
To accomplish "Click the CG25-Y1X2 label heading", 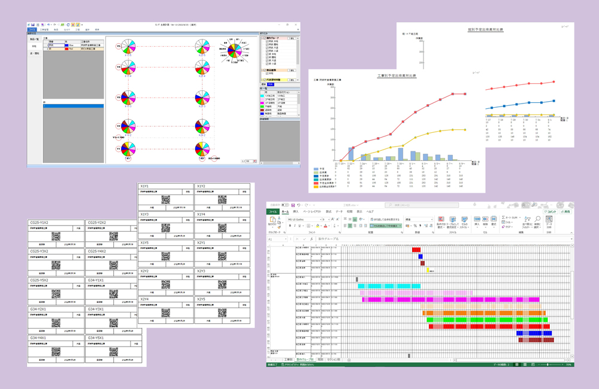I will (40, 223).
